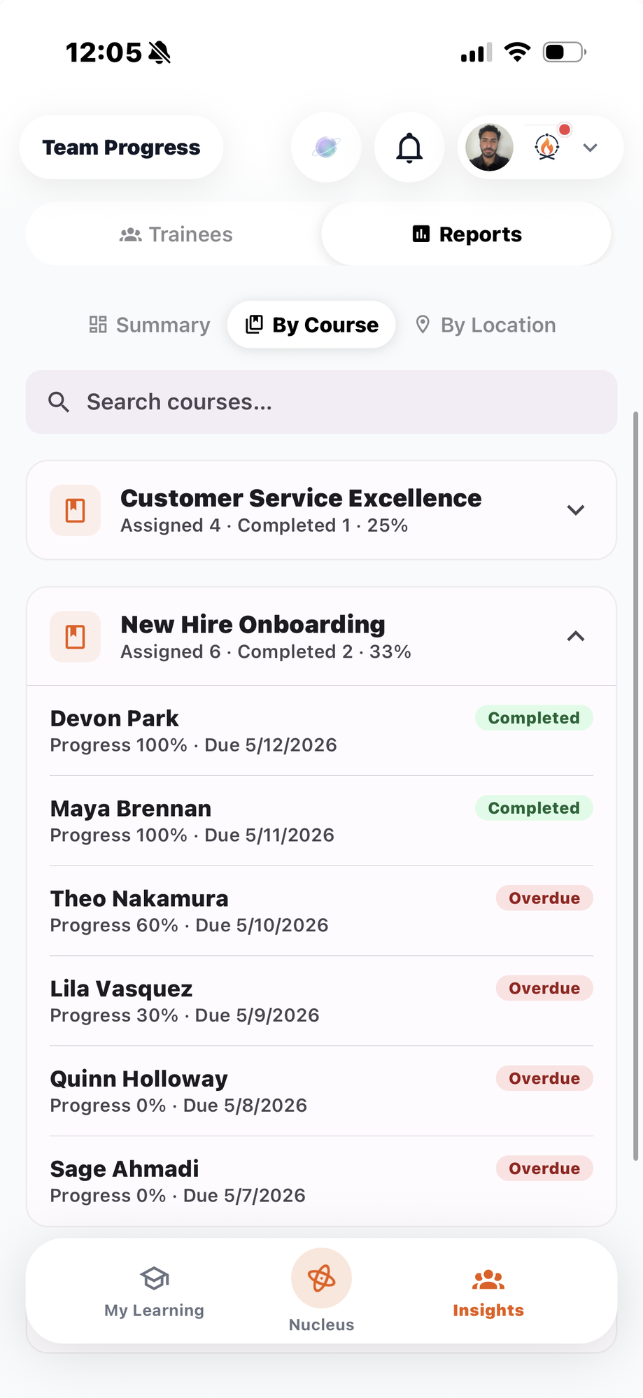The image size is (643, 1398).
Task: Select the By Course view
Action: (311, 325)
